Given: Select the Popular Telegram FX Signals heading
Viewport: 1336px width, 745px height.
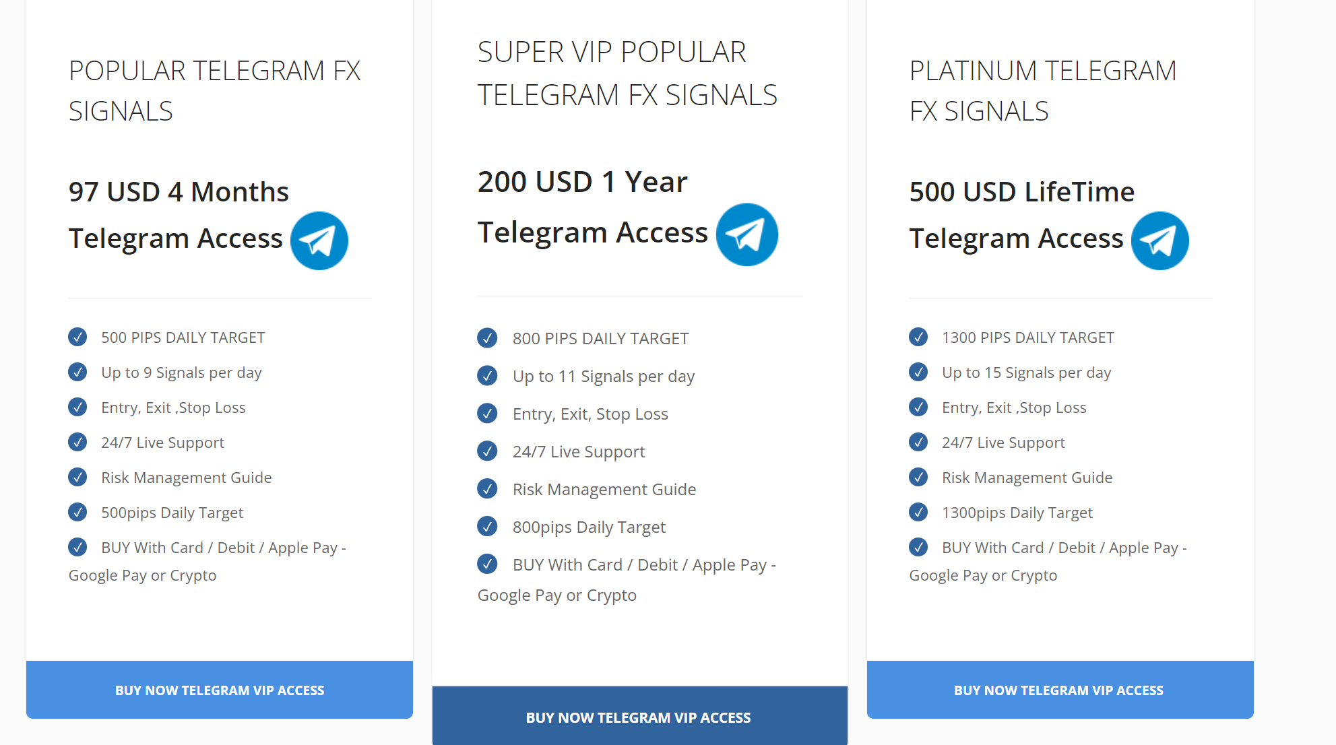Looking at the screenshot, I should click(215, 91).
